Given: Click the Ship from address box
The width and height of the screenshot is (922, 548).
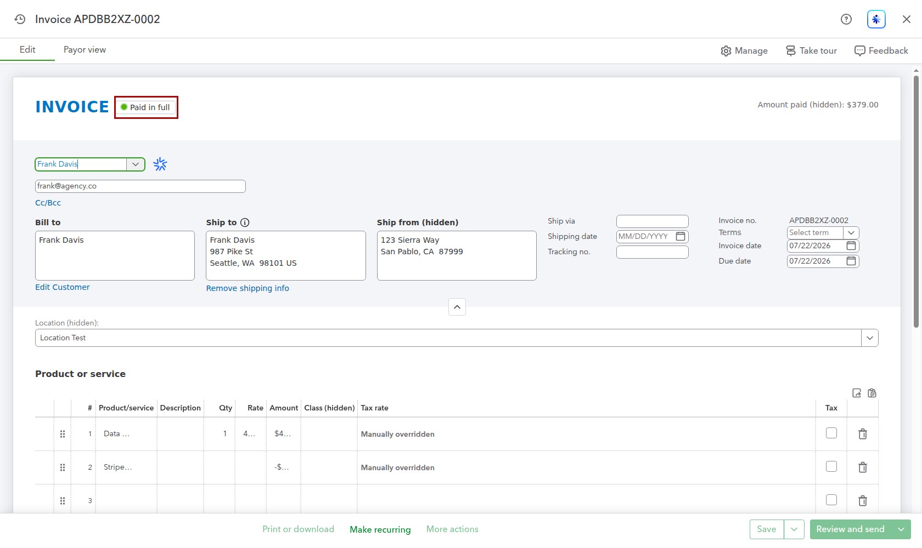Looking at the screenshot, I should tap(457, 255).
